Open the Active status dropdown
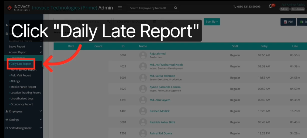The image size is (307, 138). (x=181, y=22)
